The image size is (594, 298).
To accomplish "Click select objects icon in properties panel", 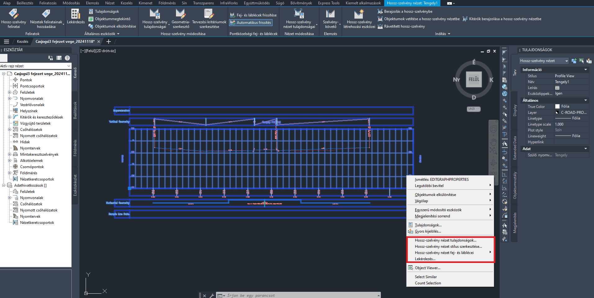I will coord(581,61).
